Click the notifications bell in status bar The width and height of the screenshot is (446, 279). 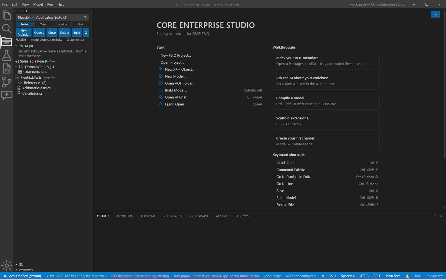[x=407, y=276]
